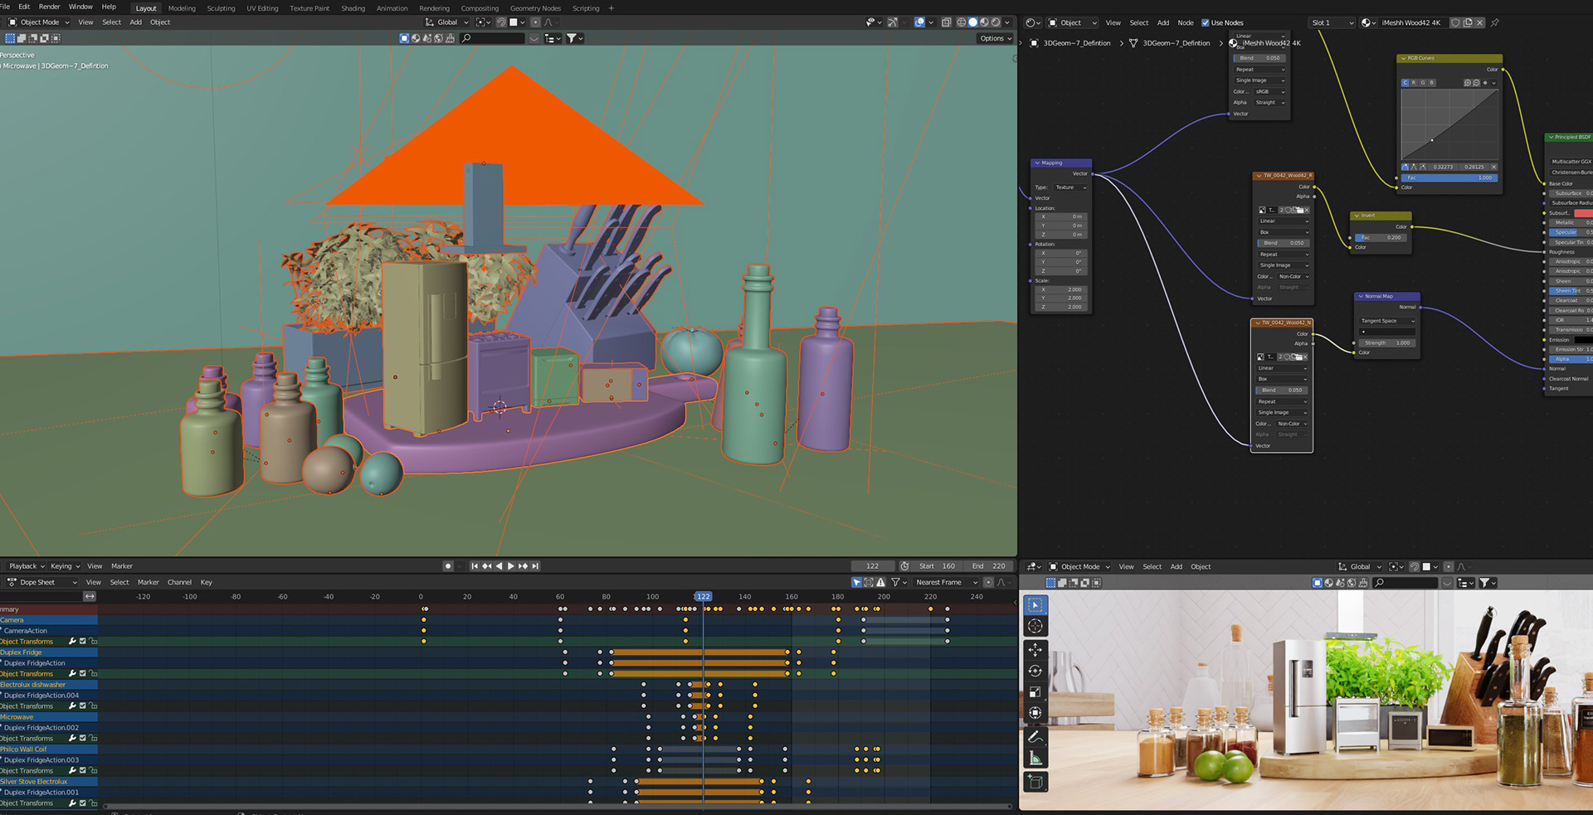Viewport: 1593px width, 815px height.
Task: Toggle Use Nodes checkbox
Action: pos(1206,22)
